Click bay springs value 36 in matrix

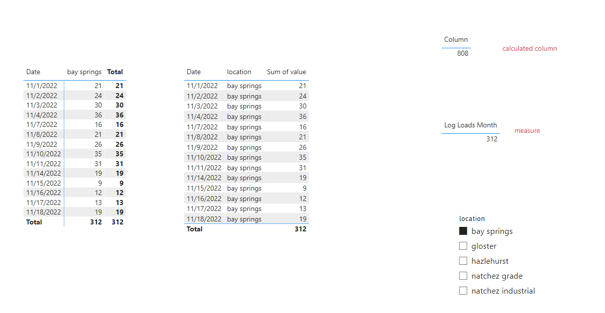(98, 115)
